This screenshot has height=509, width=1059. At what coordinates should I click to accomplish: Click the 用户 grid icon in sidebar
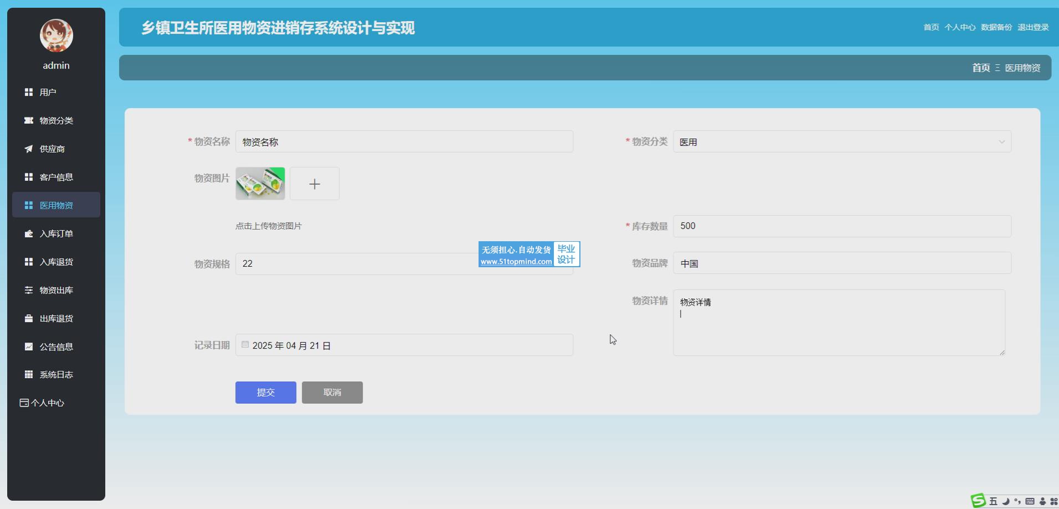[29, 92]
